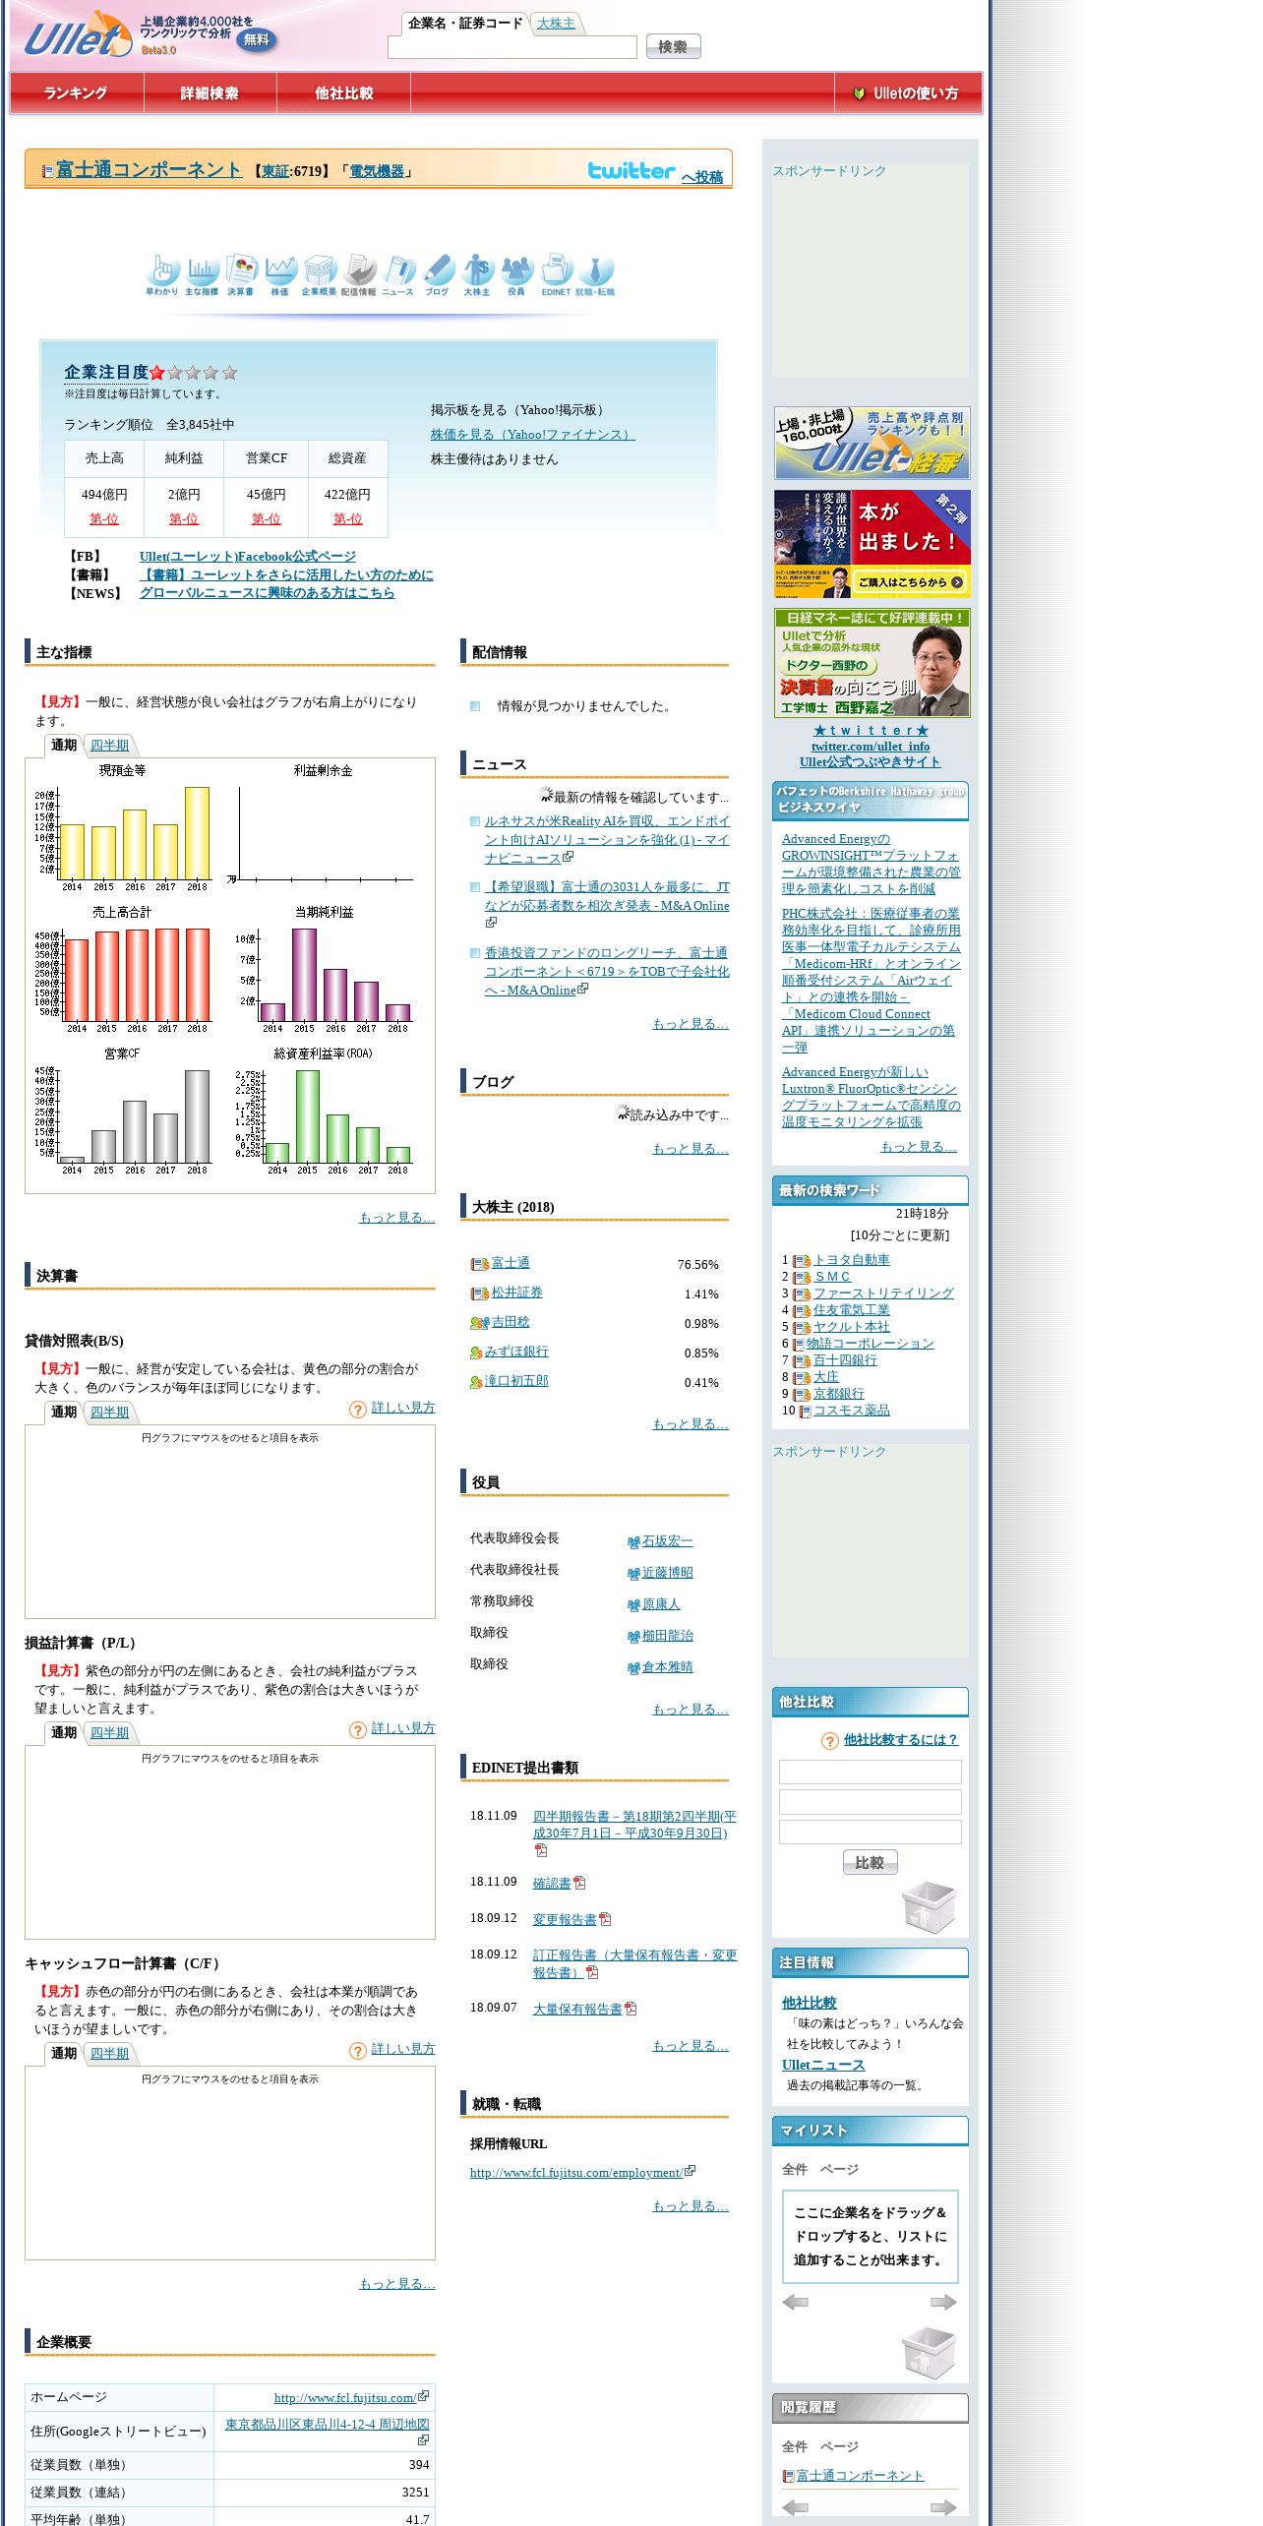Viewport: 1263px width, 2526px height.
Task: Open the 決算書 financial statements icon
Action: [x=241, y=274]
